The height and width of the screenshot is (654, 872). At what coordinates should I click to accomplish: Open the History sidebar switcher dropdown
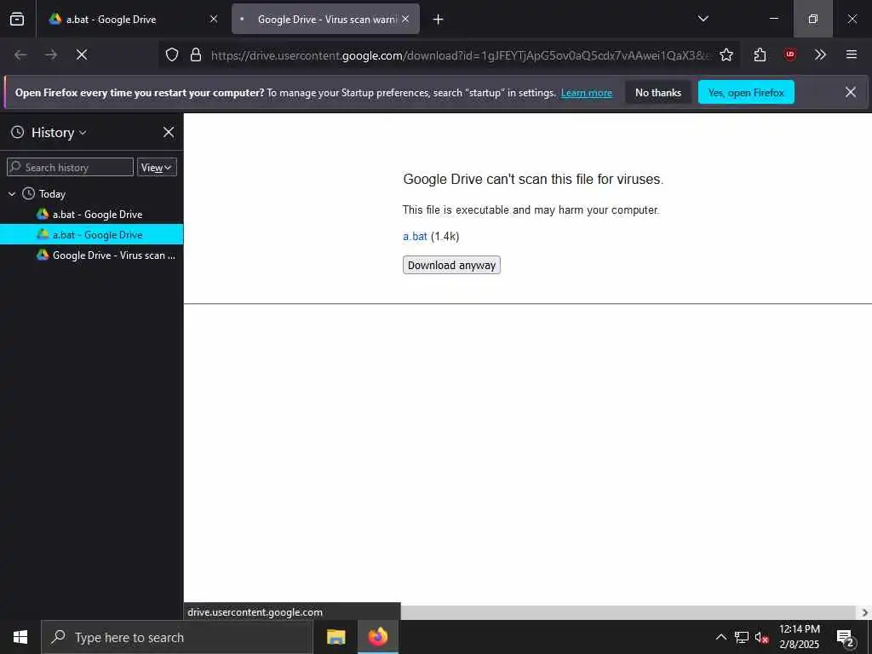point(59,132)
